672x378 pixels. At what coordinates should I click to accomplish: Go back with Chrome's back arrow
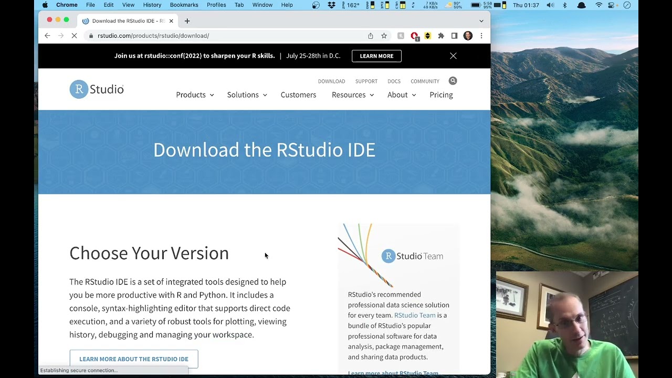point(47,36)
